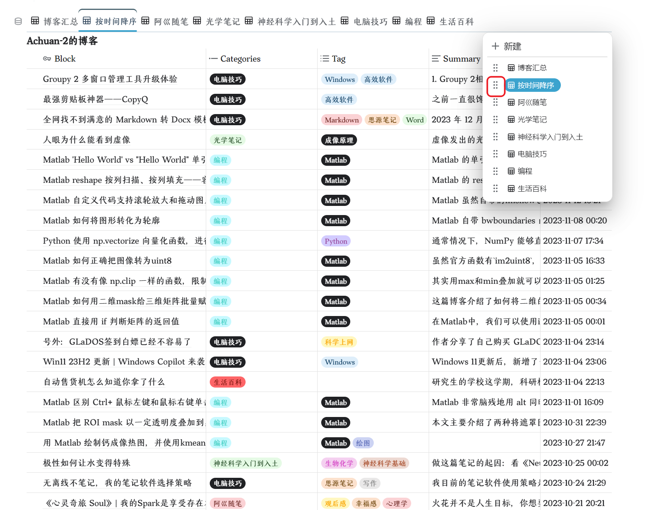Open the Groupy 2 多窗口管理工具 post
Screen dimensions: 646x510
pyautogui.click(x=110, y=79)
